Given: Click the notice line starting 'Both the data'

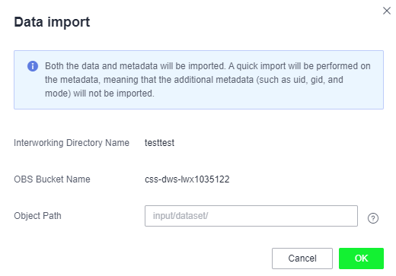Looking at the screenshot, I should pyautogui.click(x=208, y=66).
